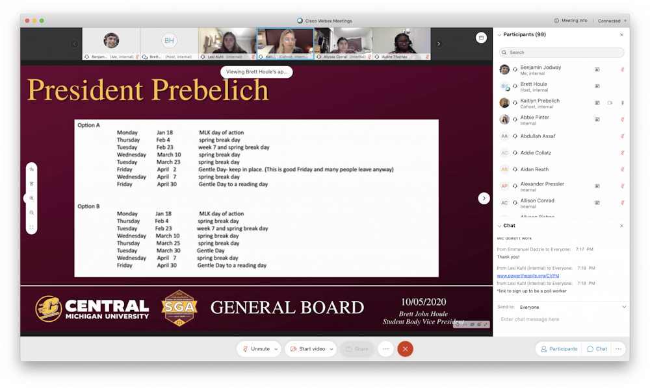Open more options ellipsis beside Share
The width and height of the screenshot is (650, 388).
[385, 348]
